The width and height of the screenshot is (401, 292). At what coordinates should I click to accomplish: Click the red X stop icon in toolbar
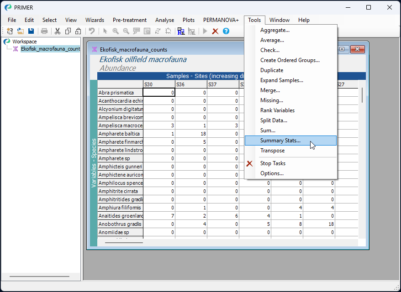point(215,31)
